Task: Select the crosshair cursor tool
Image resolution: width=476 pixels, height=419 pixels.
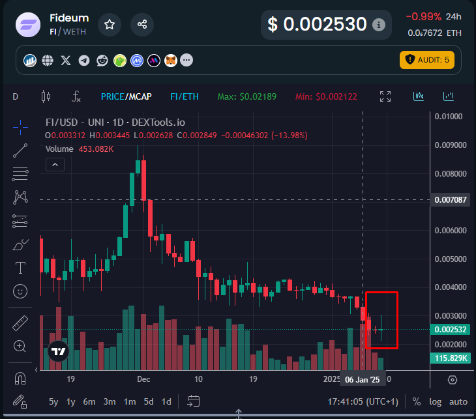Action: (x=20, y=127)
